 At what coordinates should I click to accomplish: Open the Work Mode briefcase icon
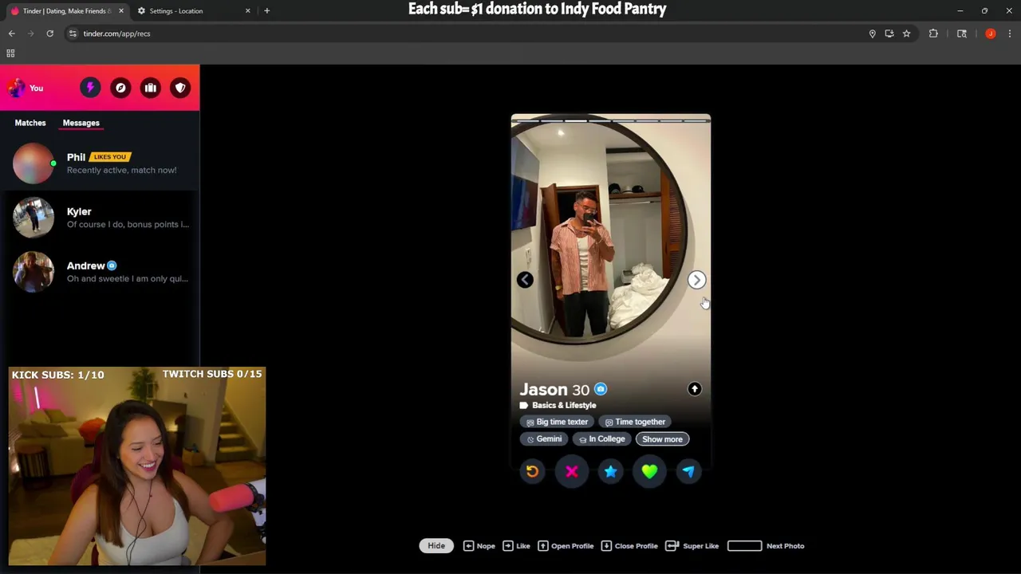[x=151, y=88]
